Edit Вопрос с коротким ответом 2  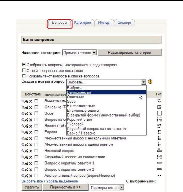tap(27, 169)
